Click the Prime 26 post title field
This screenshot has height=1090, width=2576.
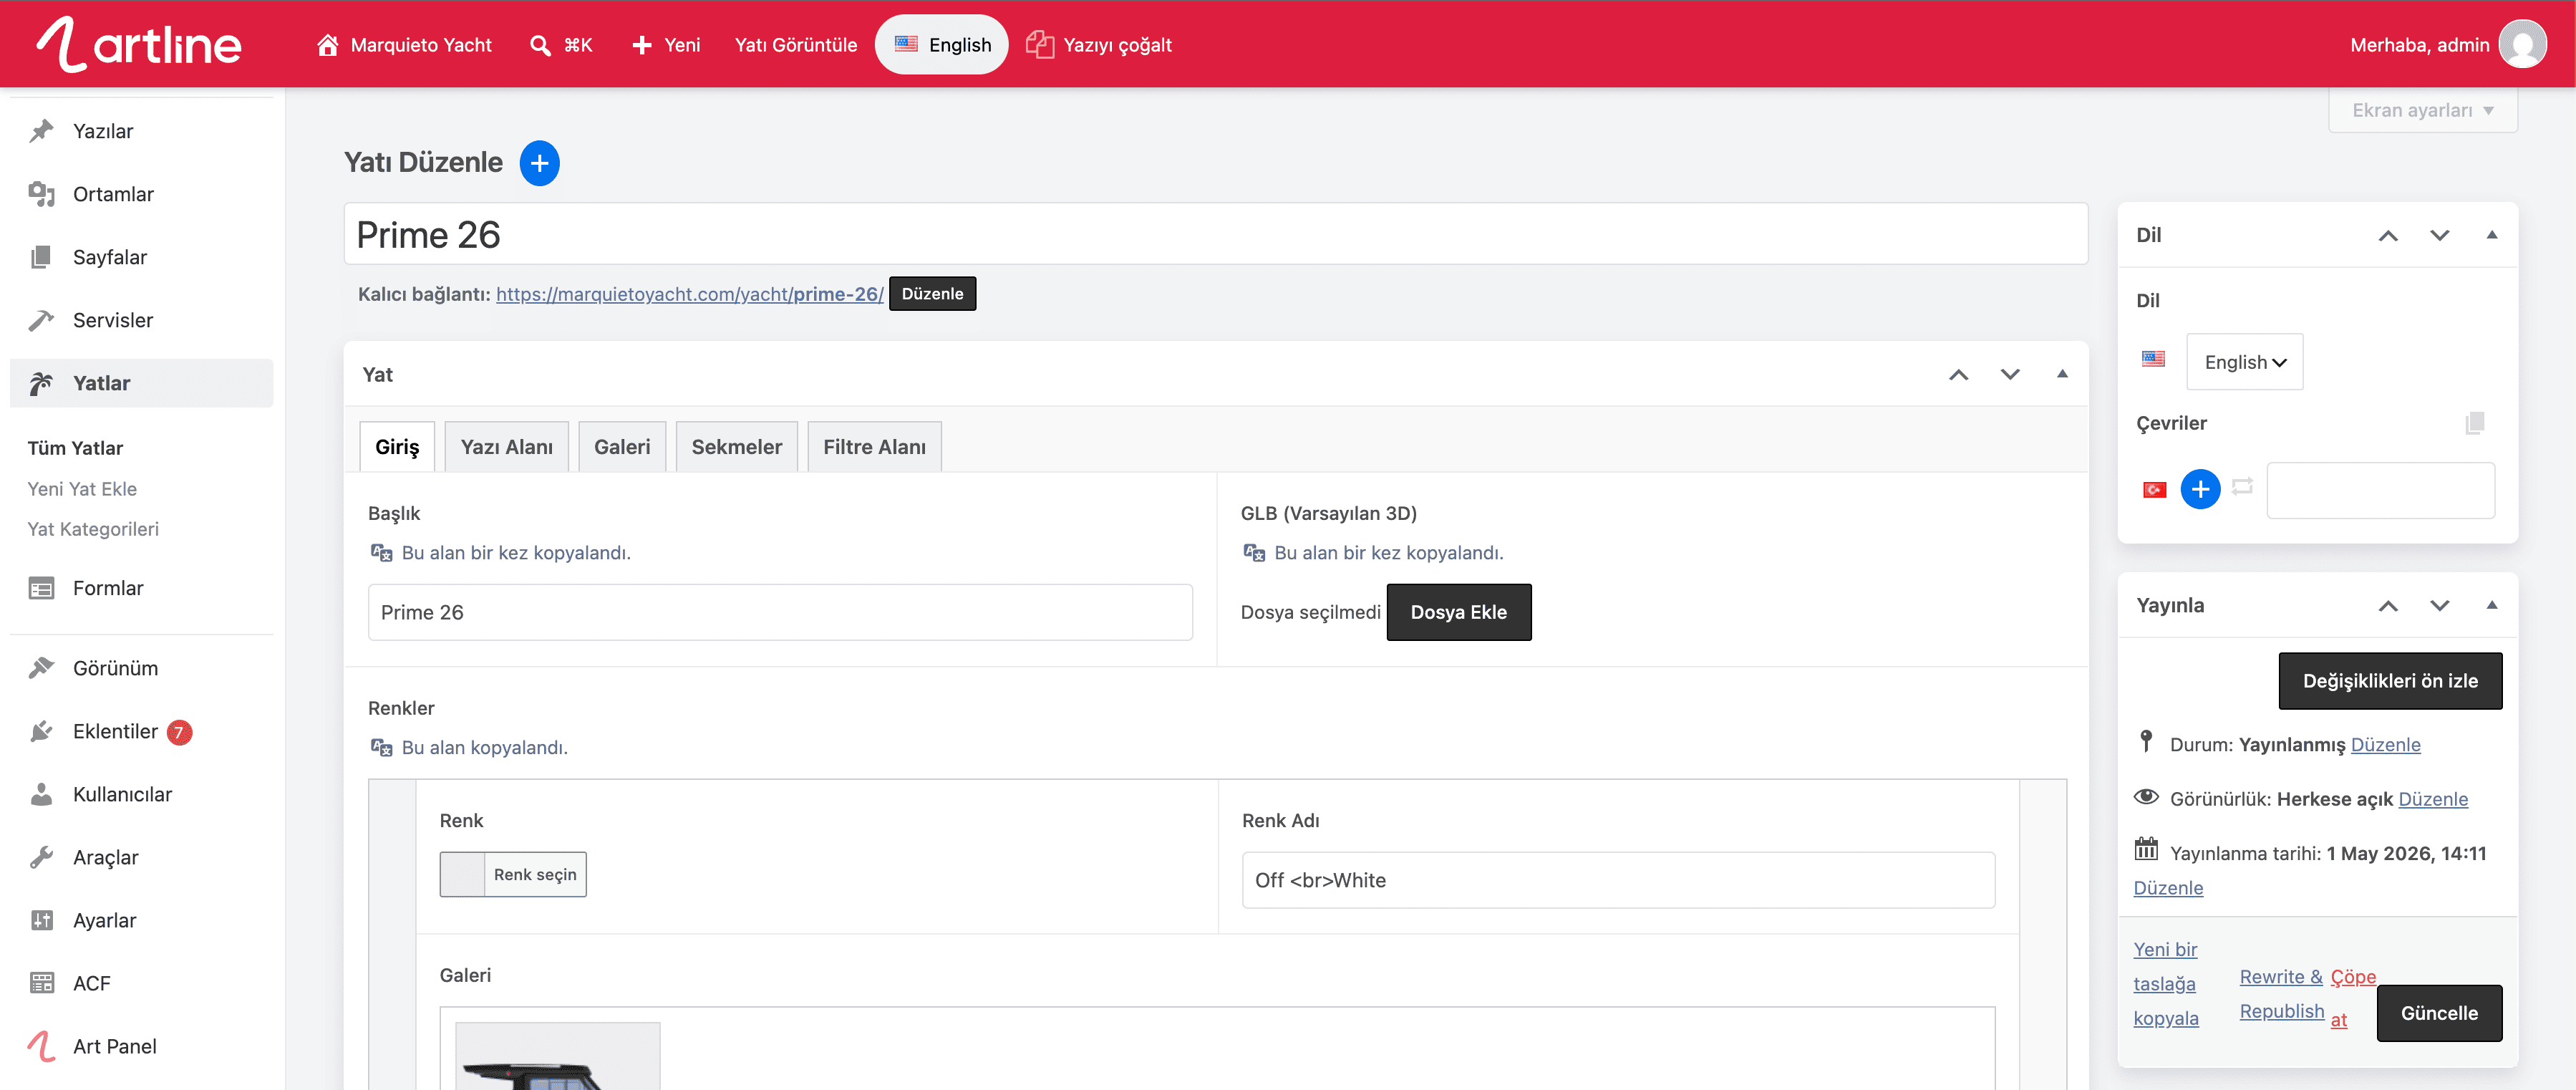coord(1216,235)
